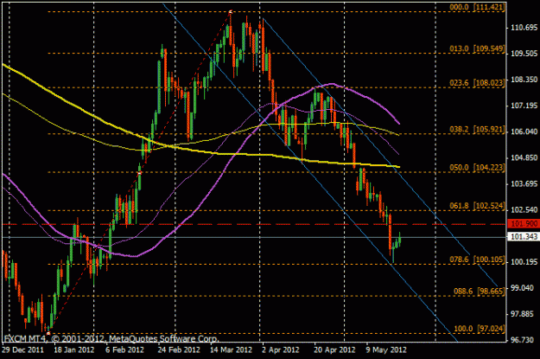
Task: Click 106.040 on the price axis
Action: 524,131
